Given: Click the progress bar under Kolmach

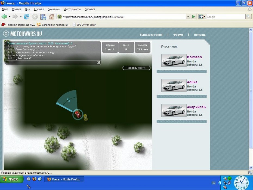Looking at the screenshot, I should tap(181, 71).
